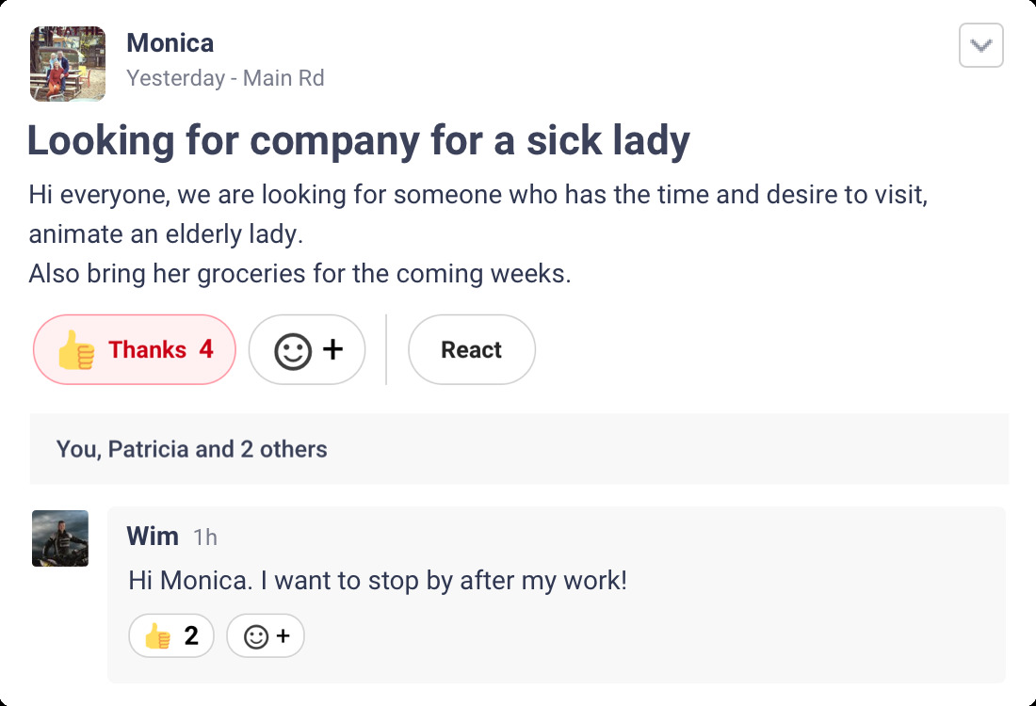Screen dimensions: 1036x706
Task: Open Monica's profile picture
Action: coord(68,63)
